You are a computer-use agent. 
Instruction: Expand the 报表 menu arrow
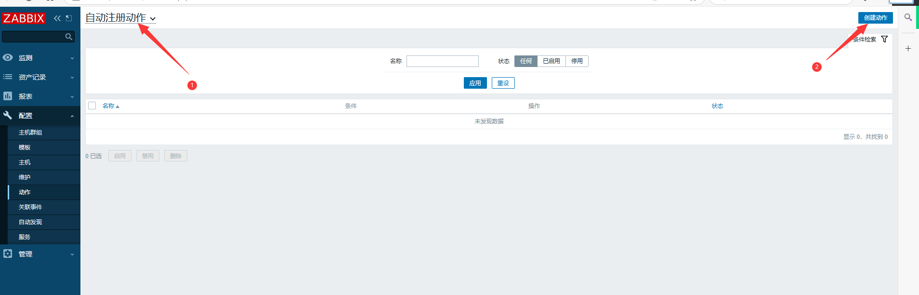[x=72, y=96]
